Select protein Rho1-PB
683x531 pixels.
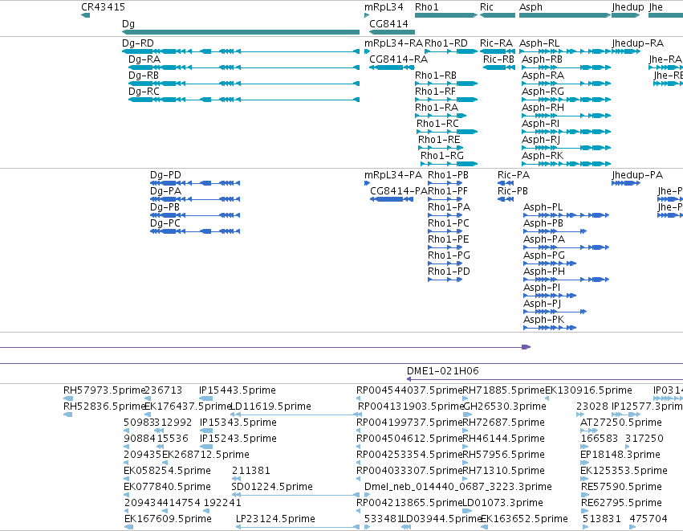point(445,183)
